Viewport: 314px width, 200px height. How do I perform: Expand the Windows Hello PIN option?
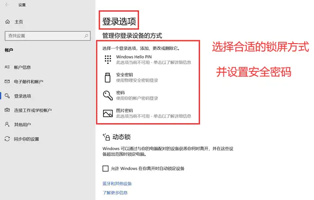(x=148, y=60)
